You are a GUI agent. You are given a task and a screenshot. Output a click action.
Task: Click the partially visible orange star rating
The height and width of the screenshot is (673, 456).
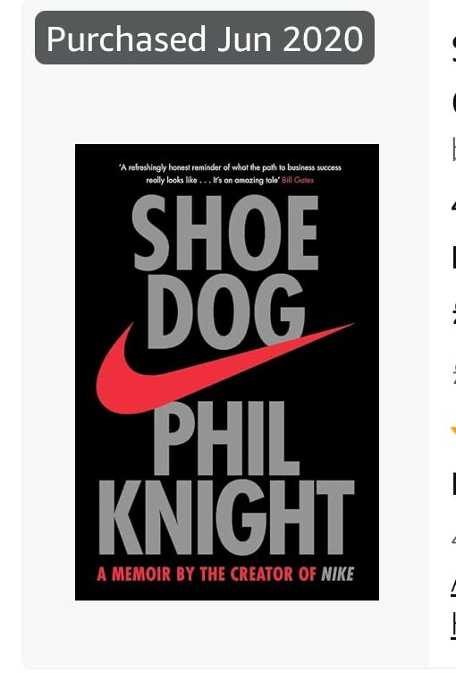click(x=453, y=431)
